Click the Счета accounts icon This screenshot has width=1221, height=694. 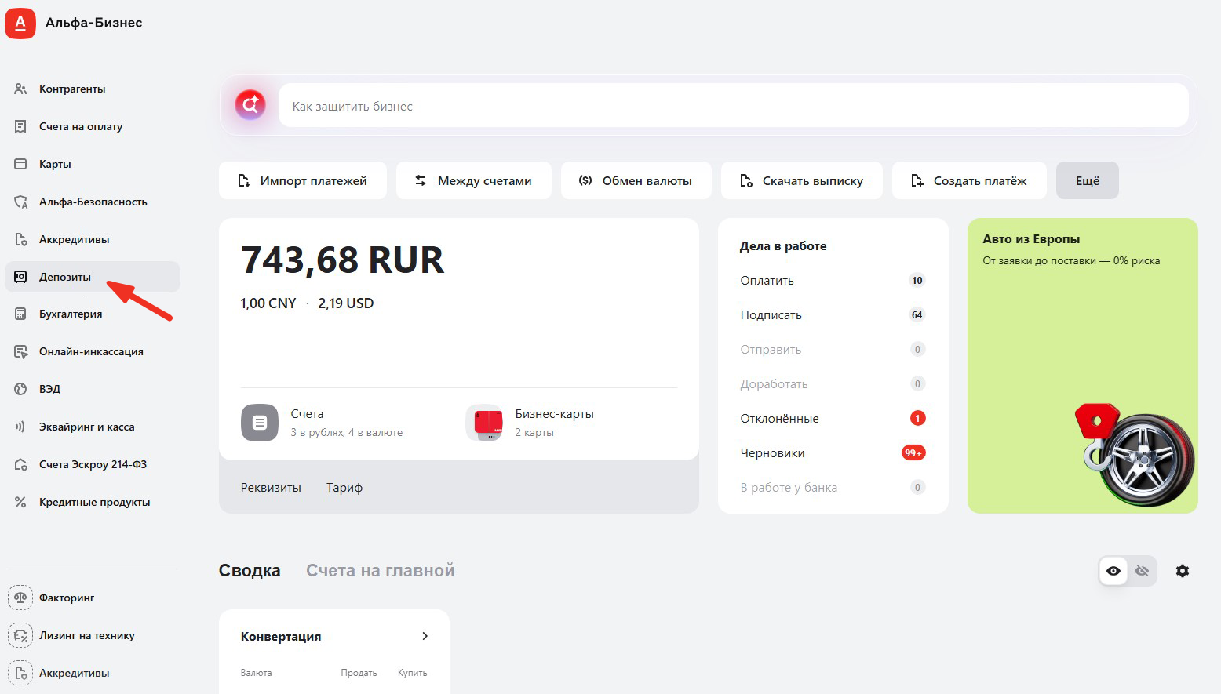tap(259, 423)
